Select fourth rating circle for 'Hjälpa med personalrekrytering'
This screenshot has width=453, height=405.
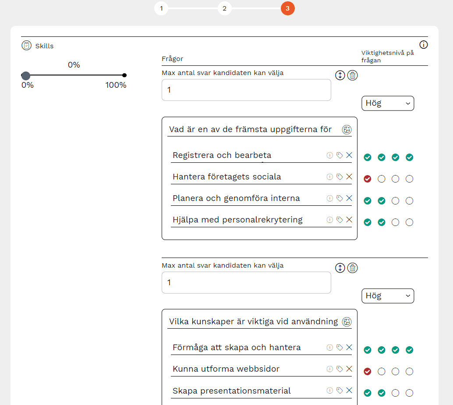409,222
